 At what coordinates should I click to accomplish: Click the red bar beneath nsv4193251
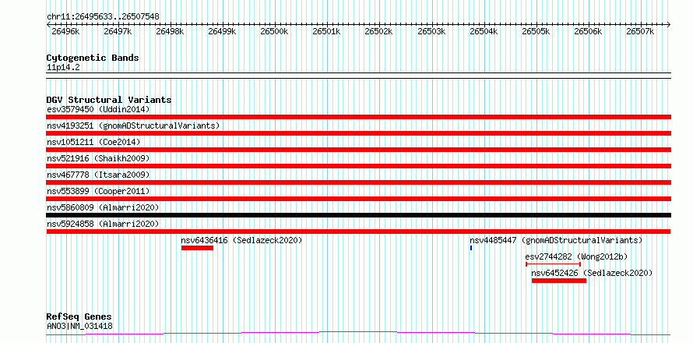coord(358,133)
